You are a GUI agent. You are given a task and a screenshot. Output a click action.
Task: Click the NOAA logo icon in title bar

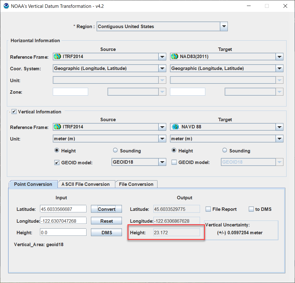[6, 6]
